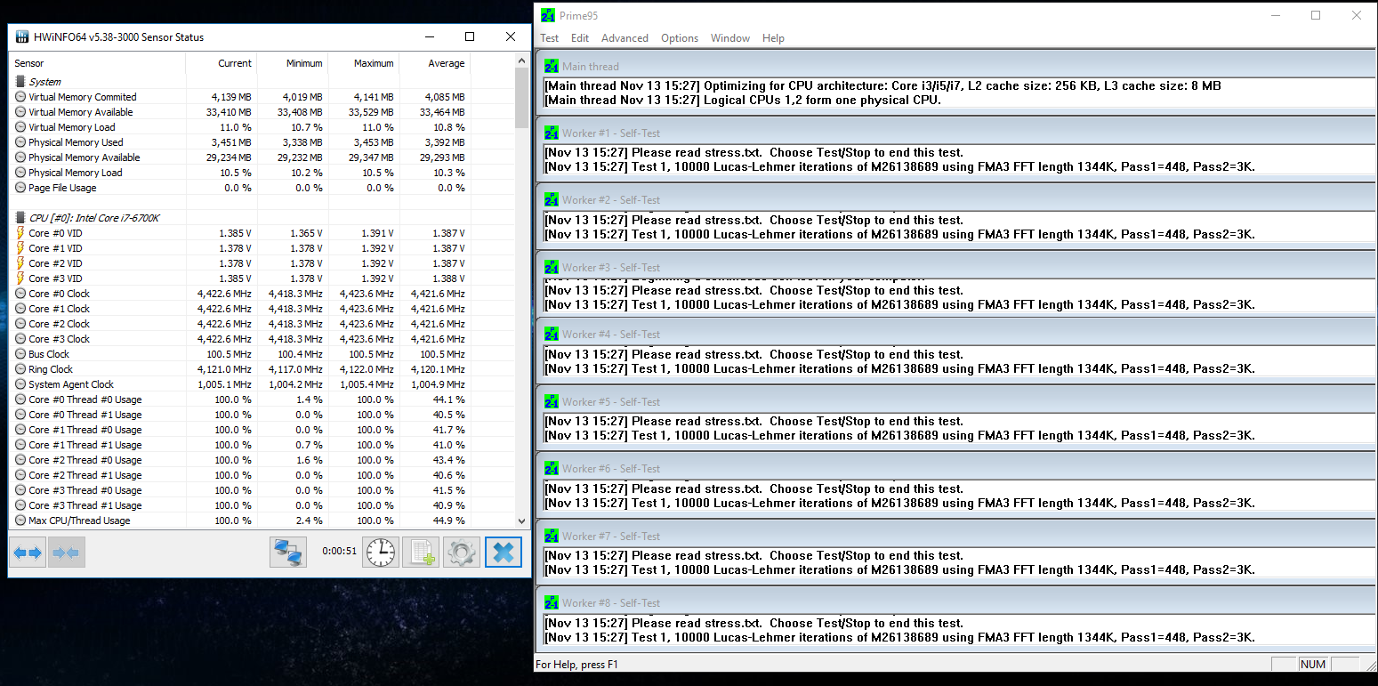Minimize the HWiNFO64 Sensor Status window
The width and height of the screenshot is (1378, 686).
[x=429, y=37]
